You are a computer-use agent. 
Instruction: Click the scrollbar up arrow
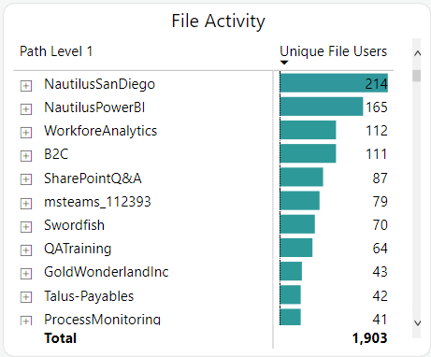(x=417, y=53)
